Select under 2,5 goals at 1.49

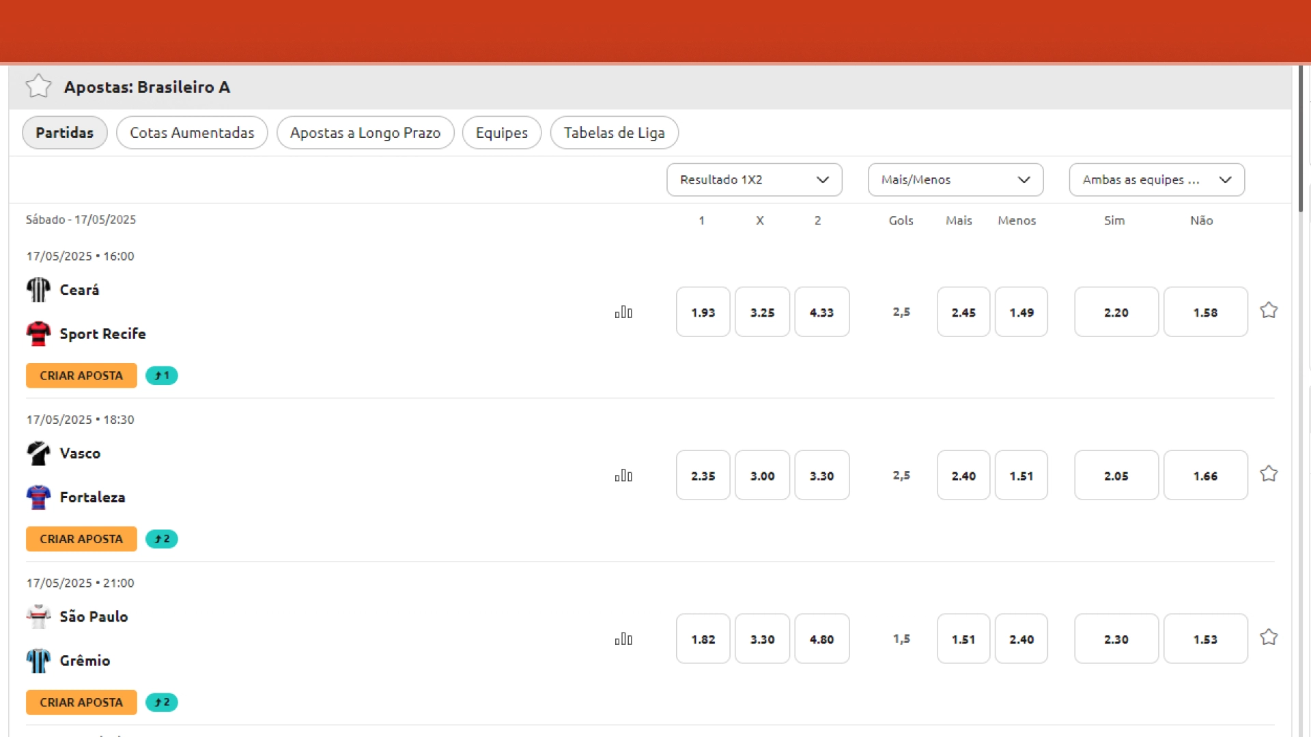click(x=1021, y=312)
